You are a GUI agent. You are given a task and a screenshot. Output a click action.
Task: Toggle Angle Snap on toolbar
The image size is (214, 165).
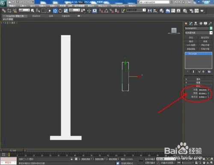[106, 11]
